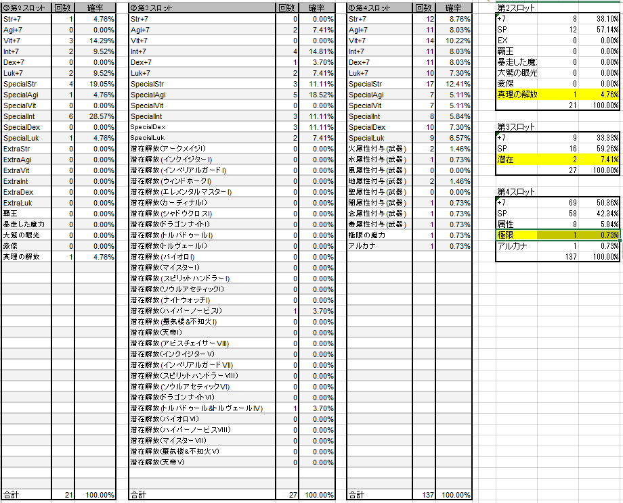Viewport: 623px width, 503px height.
Task: Click the 12.41% SpecialStr rate cell
Action: (x=453, y=84)
